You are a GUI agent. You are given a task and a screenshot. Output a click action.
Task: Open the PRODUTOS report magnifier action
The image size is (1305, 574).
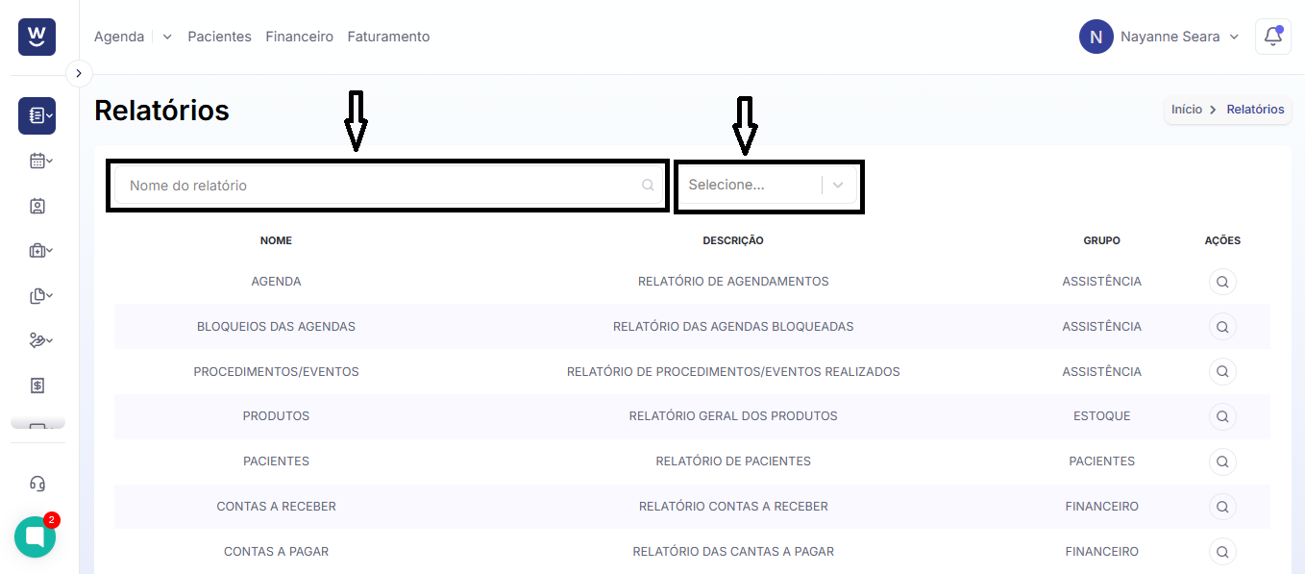tap(1222, 416)
